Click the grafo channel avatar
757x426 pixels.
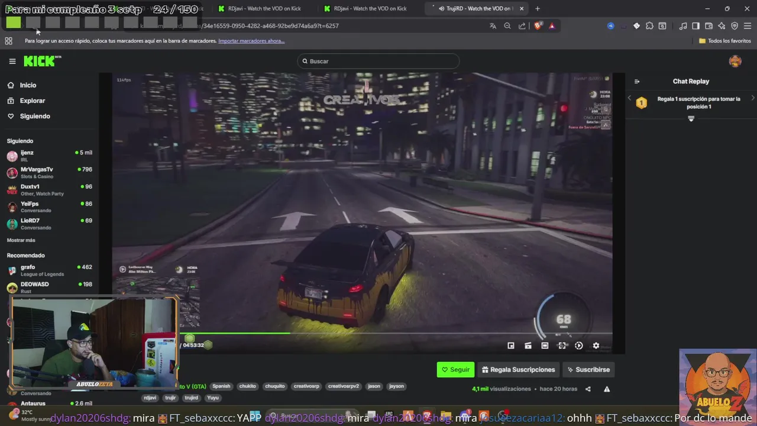tap(12, 270)
